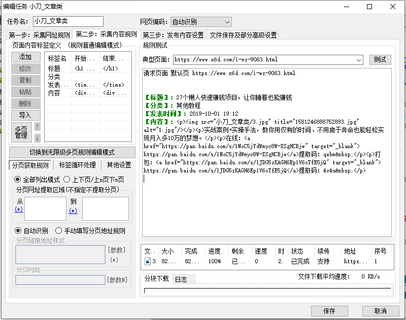This screenshot has height=320, width=406.
Task: Click the (*) link under 从
Action: [19, 209]
